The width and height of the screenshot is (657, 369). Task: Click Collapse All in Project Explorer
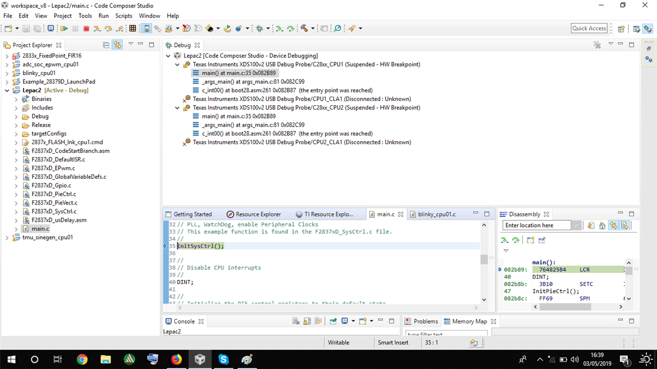click(106, 45)
